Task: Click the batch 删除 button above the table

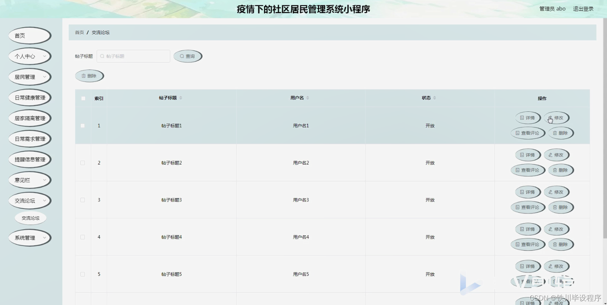Action: point(89,76)
